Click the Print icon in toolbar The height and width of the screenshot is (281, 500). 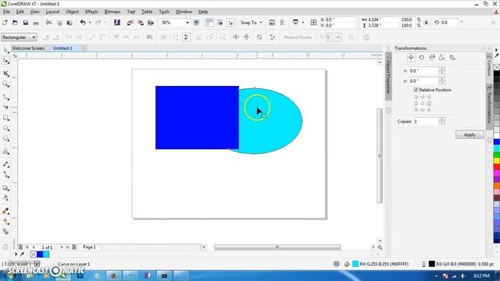click(36, 23)
